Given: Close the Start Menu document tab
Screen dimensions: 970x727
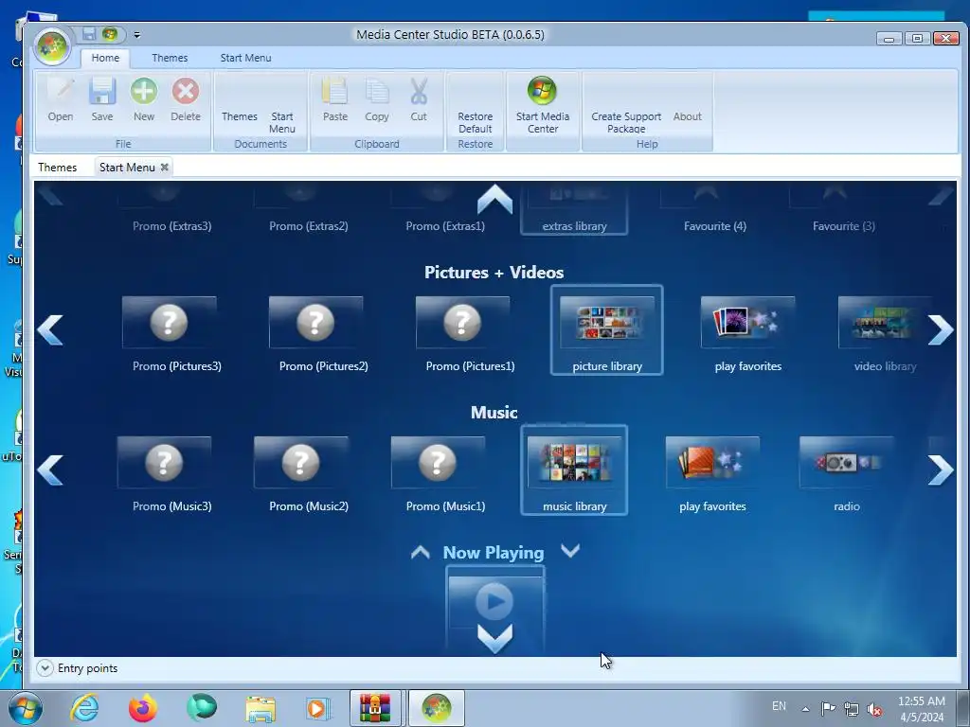Looking at the screenshot, I should 165,167.
